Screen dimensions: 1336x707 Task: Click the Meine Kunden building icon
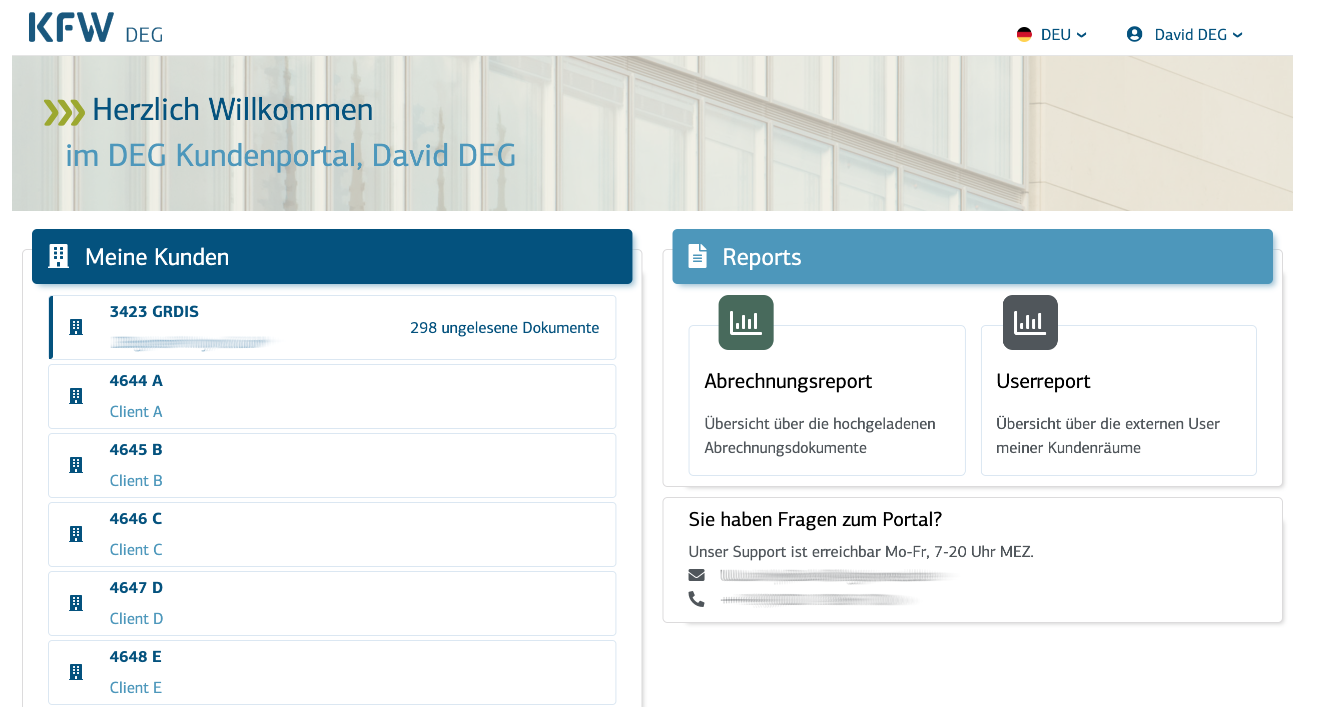click(x=58, y=256)
